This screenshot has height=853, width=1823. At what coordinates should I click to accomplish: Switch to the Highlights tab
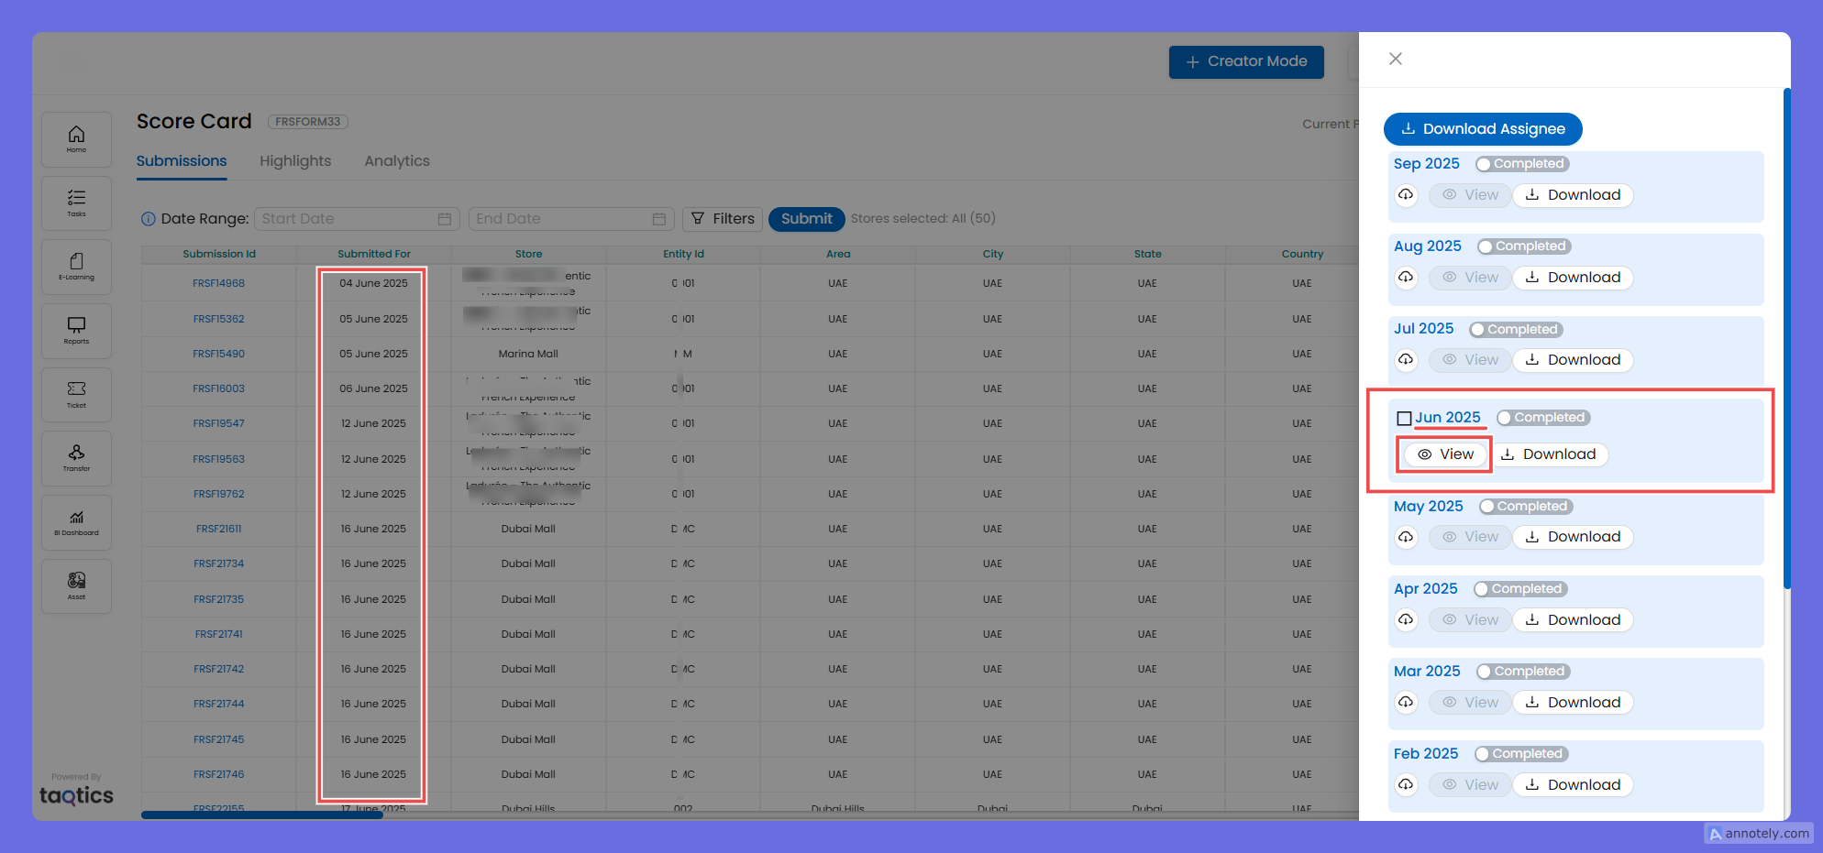295,161
